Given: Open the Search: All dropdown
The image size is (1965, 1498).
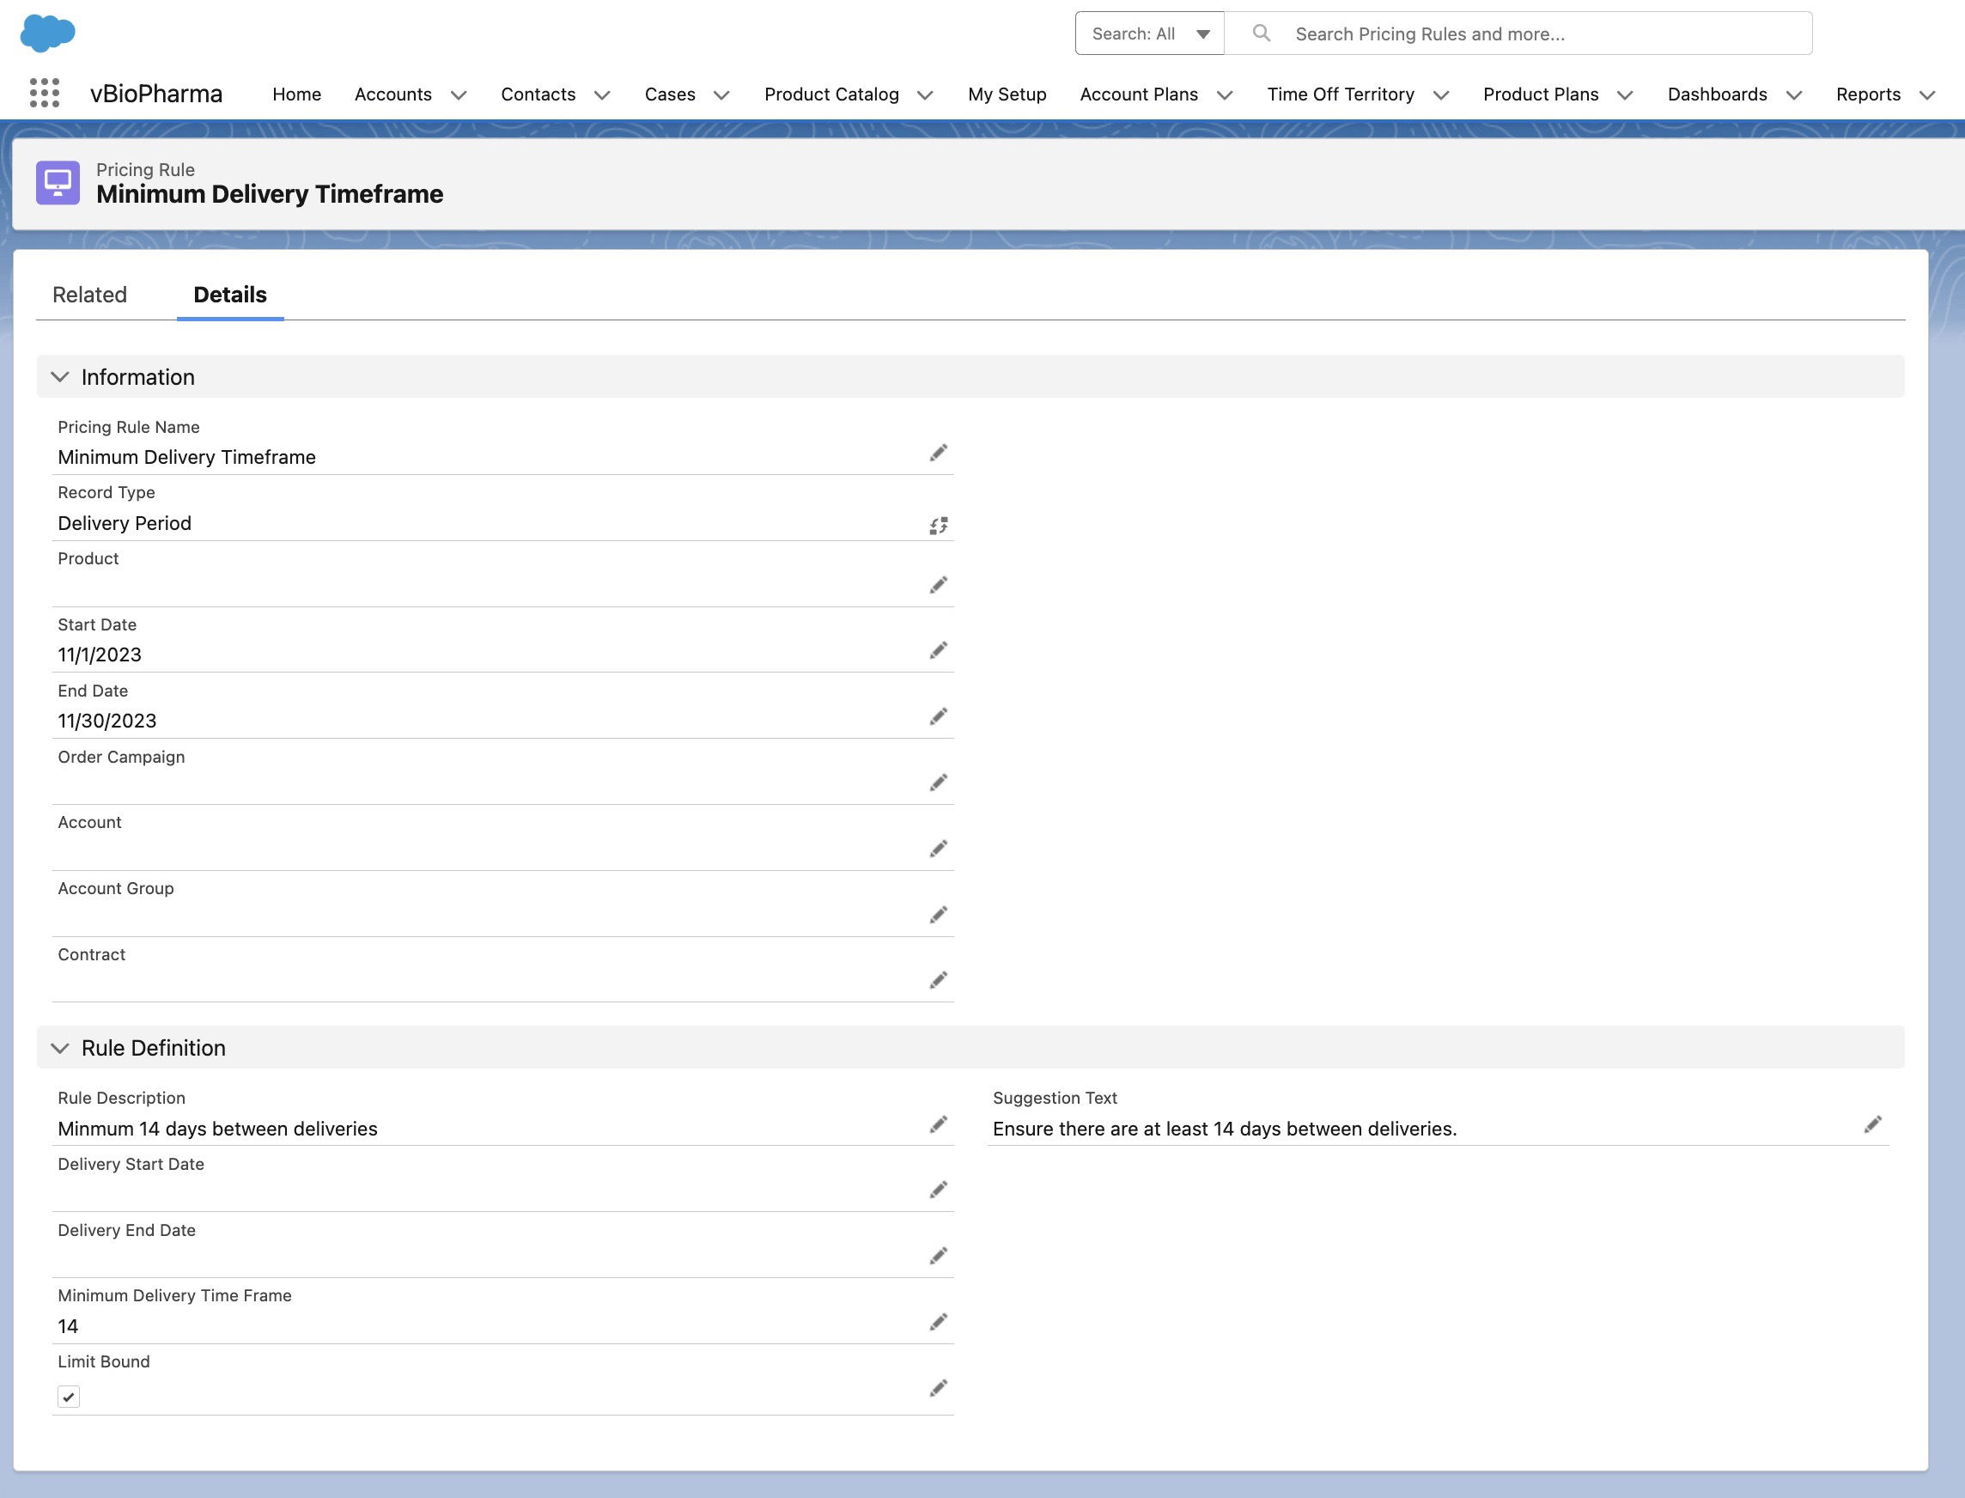Looking at the screenshot, I should click(1149, 33).
